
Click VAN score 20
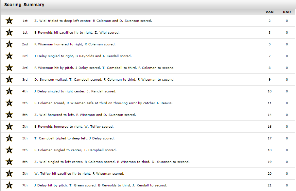(270, 173)
